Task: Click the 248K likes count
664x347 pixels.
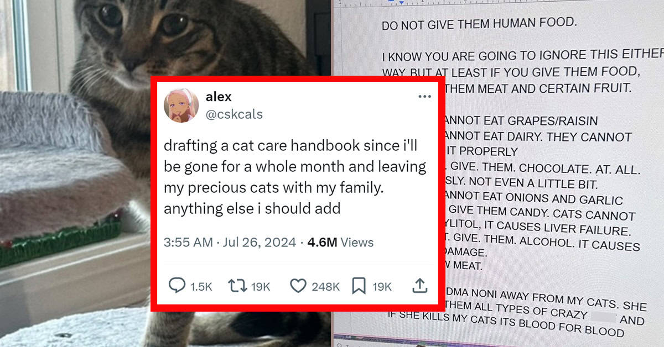Action: point(325,286)
